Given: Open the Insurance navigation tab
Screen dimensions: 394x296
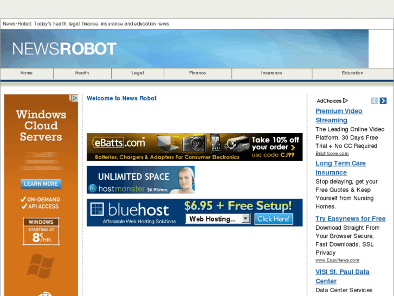Looking at the screenshot, I should [272, 73].
